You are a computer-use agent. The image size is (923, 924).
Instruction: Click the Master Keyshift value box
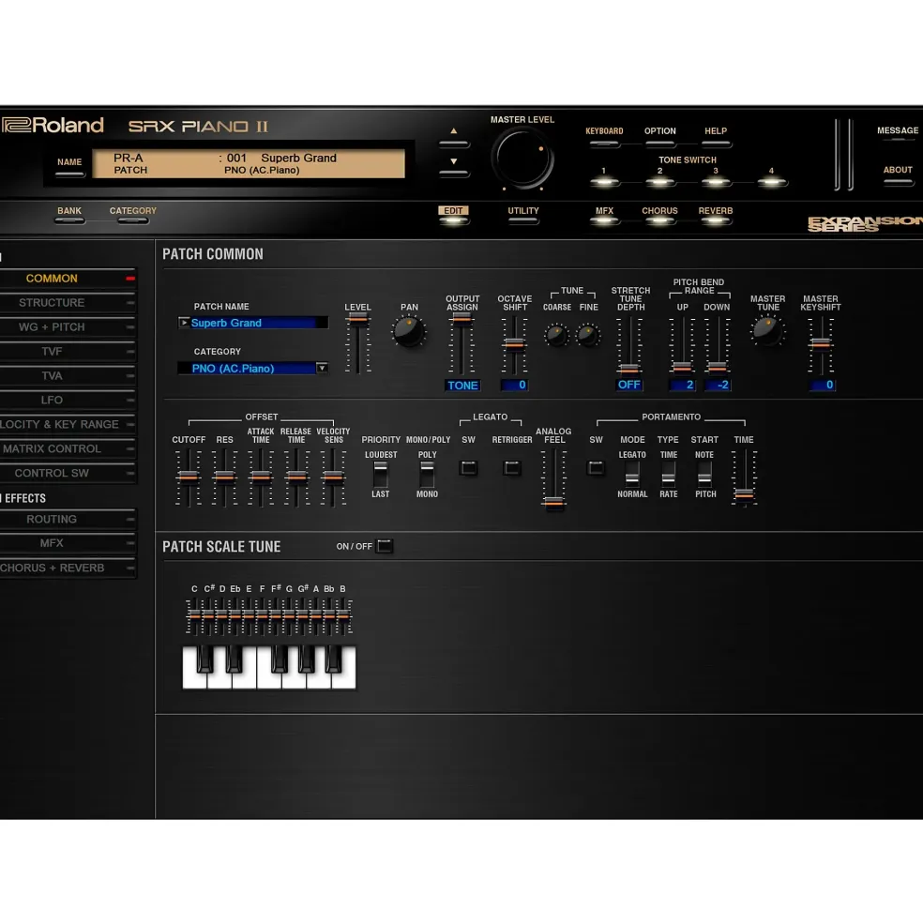(822, 386)
